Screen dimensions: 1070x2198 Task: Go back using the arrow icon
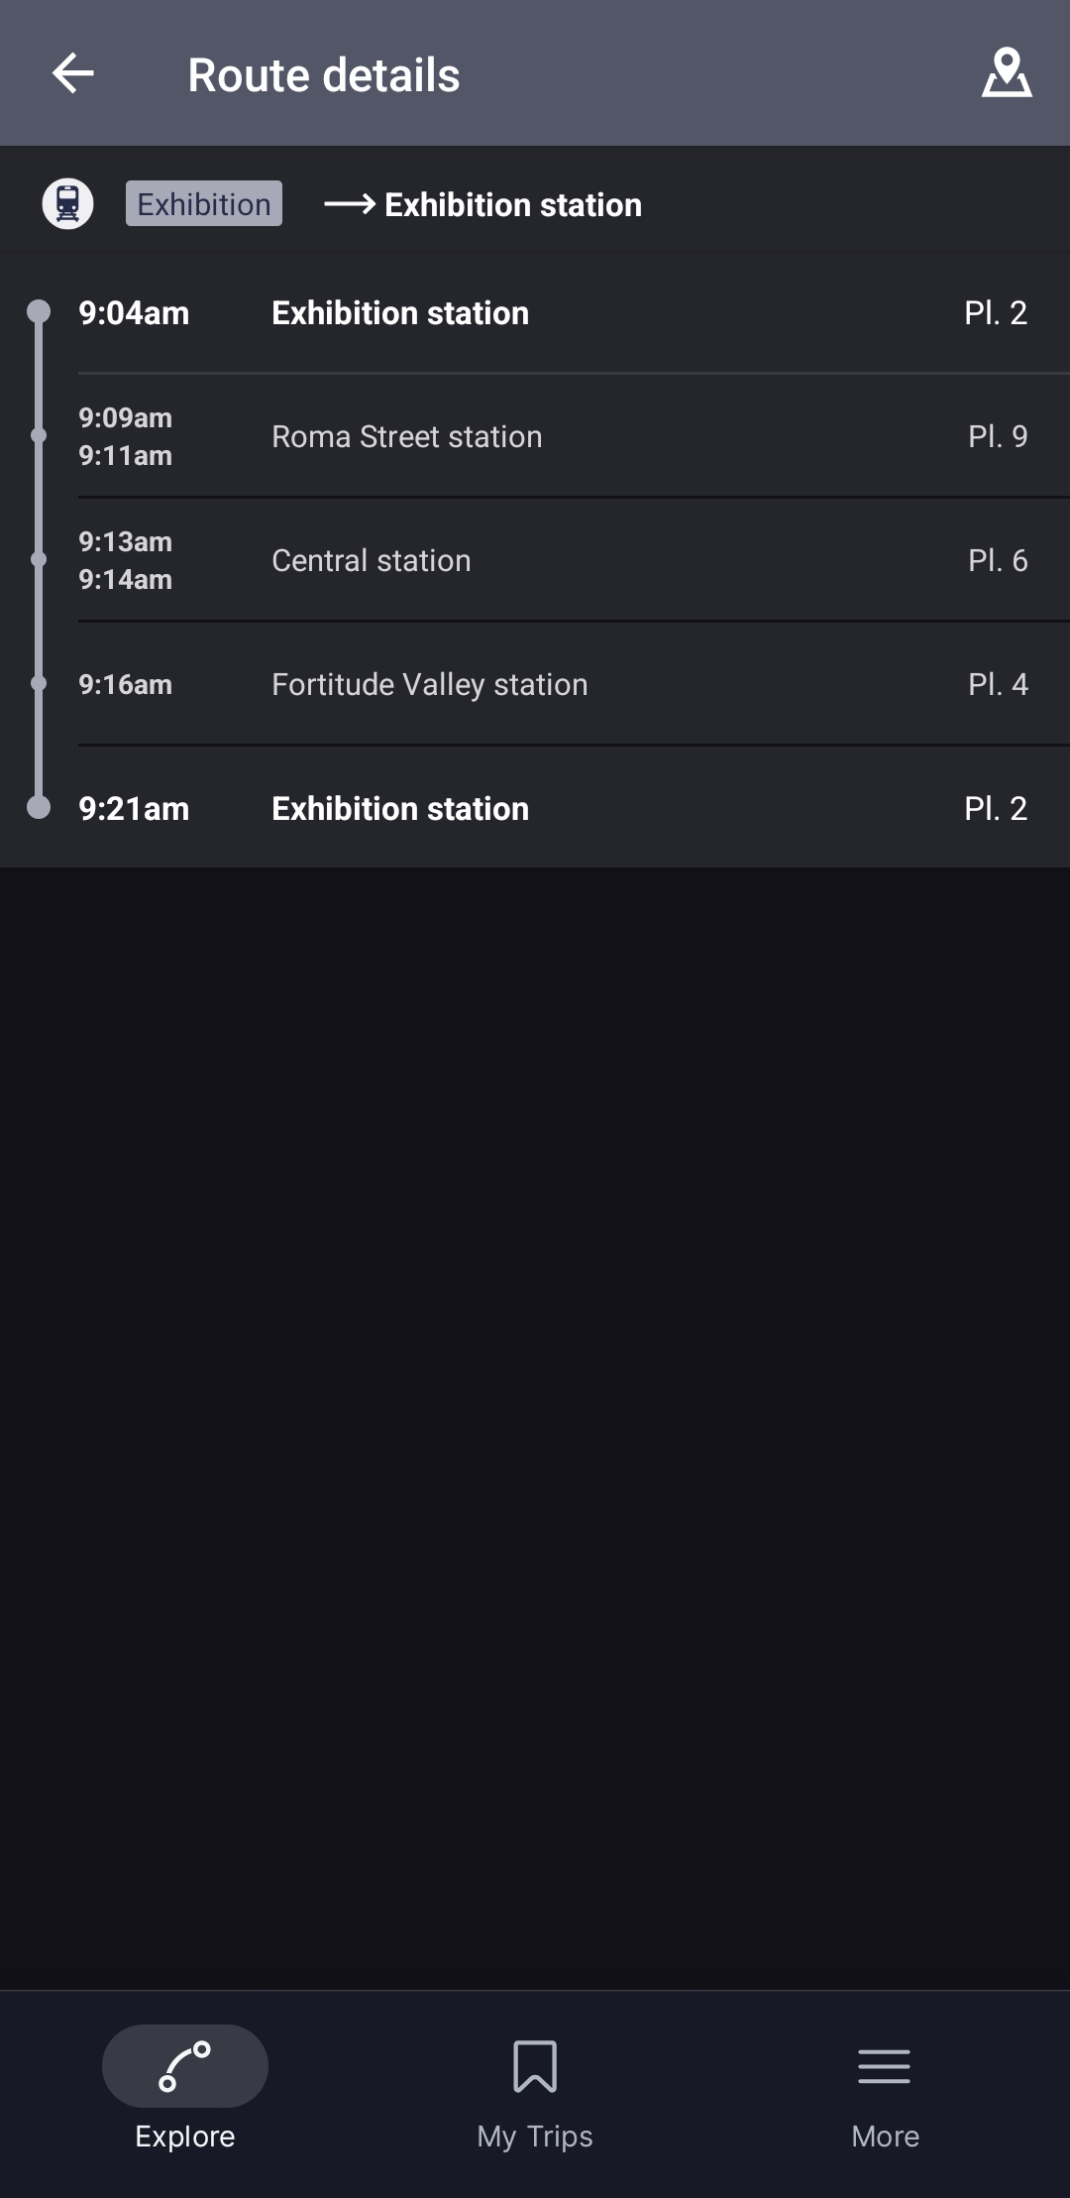coord(72,73)
